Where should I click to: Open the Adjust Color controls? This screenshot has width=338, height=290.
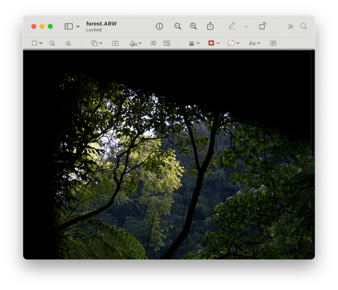click(x=153, y=43)
